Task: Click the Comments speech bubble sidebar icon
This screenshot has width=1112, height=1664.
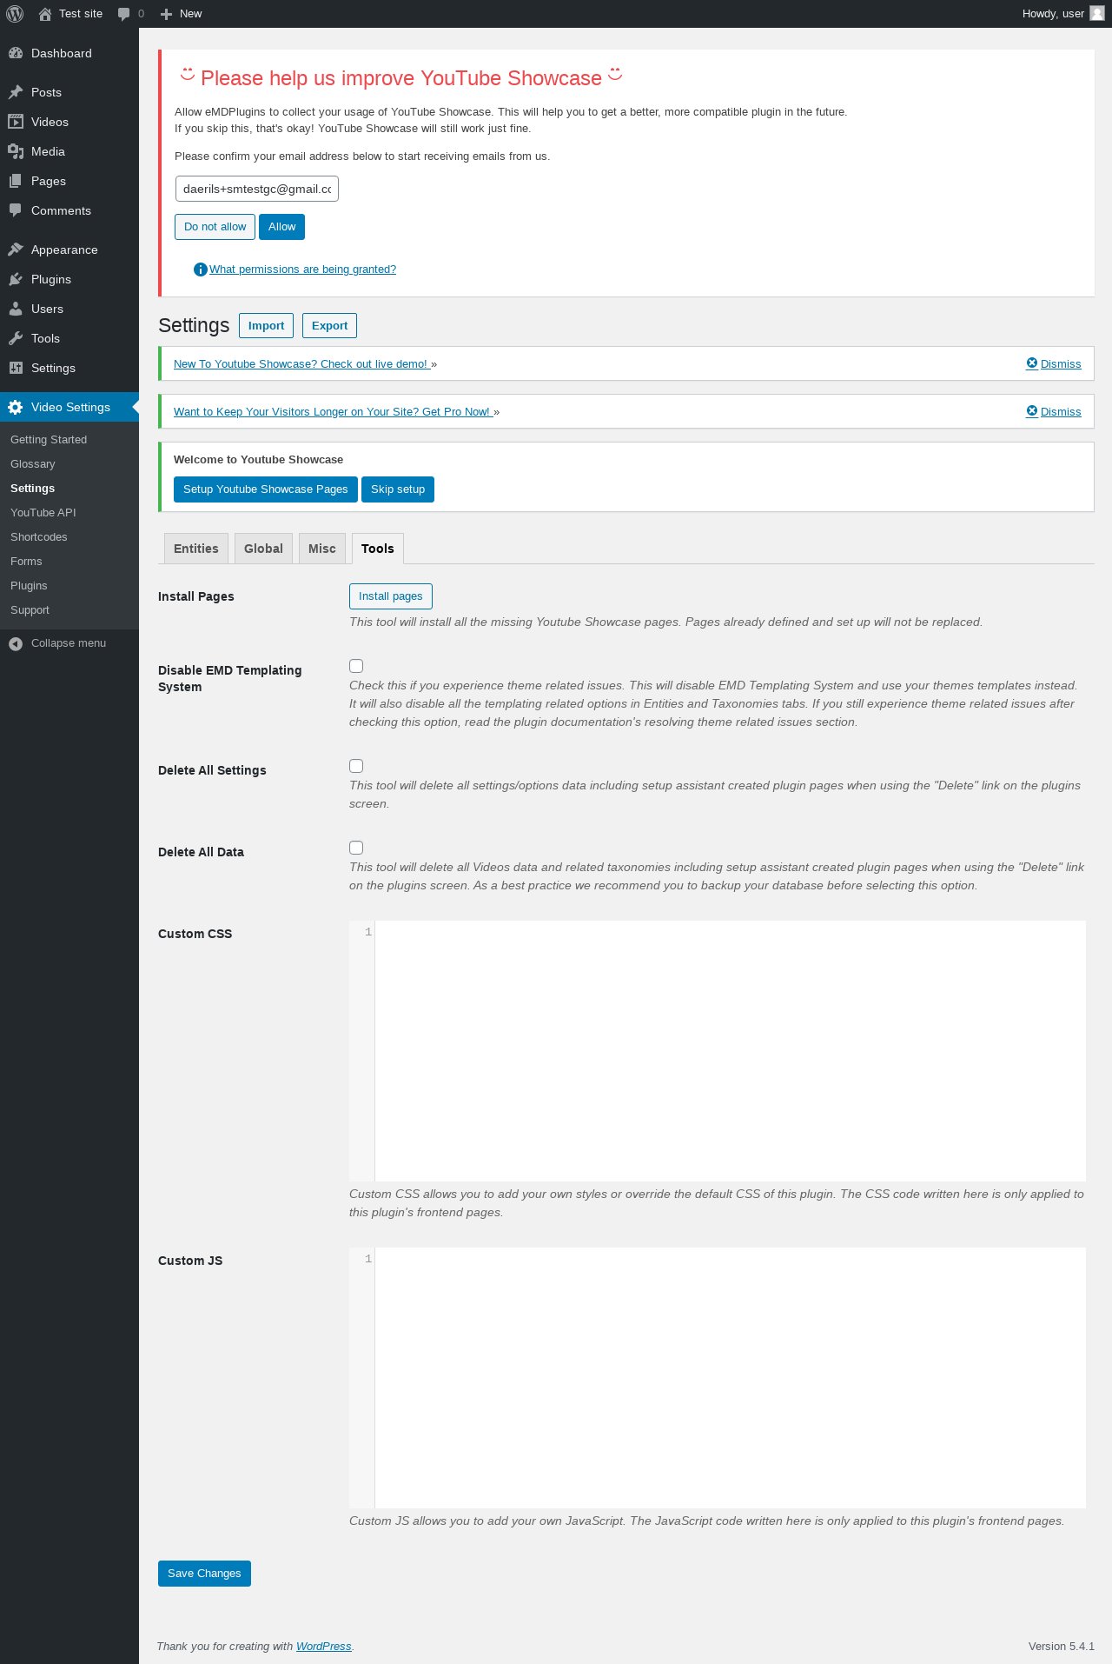Action: tap(16, 210)
